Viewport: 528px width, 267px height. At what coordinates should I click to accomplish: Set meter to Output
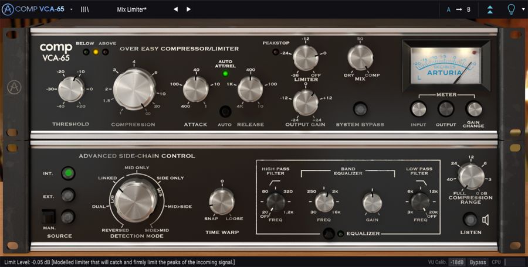[446, 109]
